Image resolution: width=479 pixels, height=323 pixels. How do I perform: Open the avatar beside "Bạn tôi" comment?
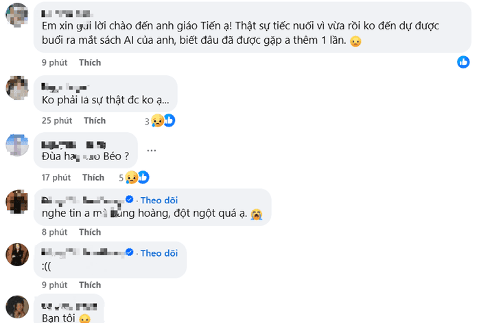pyautogui.click(x=17, y=307)
